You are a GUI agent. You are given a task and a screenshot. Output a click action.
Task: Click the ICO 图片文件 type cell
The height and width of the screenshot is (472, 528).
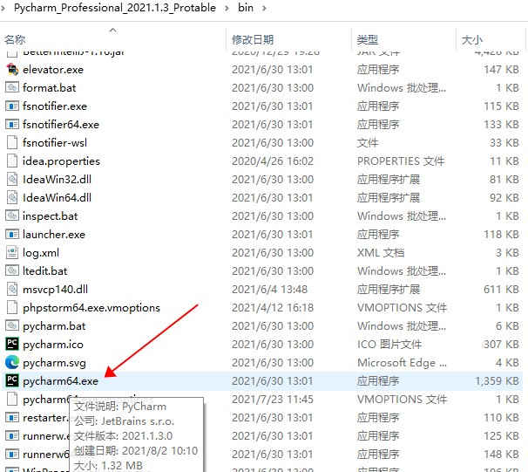[389, 345]
